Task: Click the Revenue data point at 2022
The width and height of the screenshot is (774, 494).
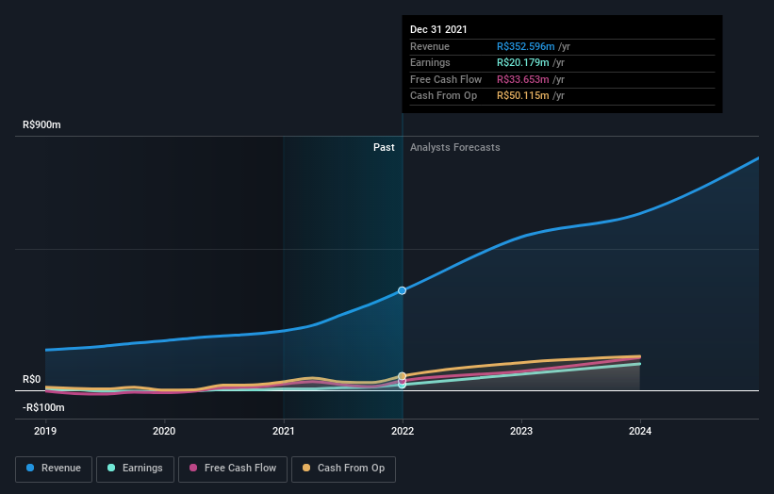Action: click(x=403, y=290)
